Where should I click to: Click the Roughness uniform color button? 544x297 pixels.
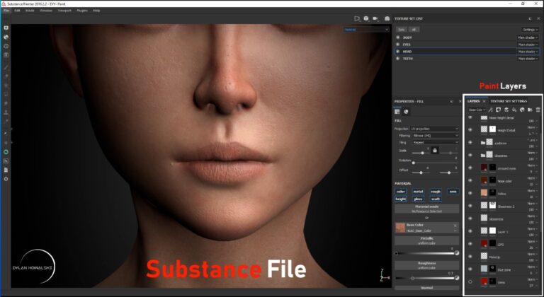click(x=426, y=265)
